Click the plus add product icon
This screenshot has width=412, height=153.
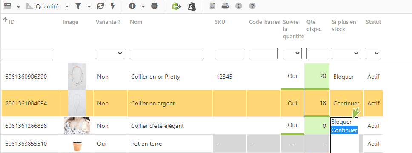(x=132, y=6)
